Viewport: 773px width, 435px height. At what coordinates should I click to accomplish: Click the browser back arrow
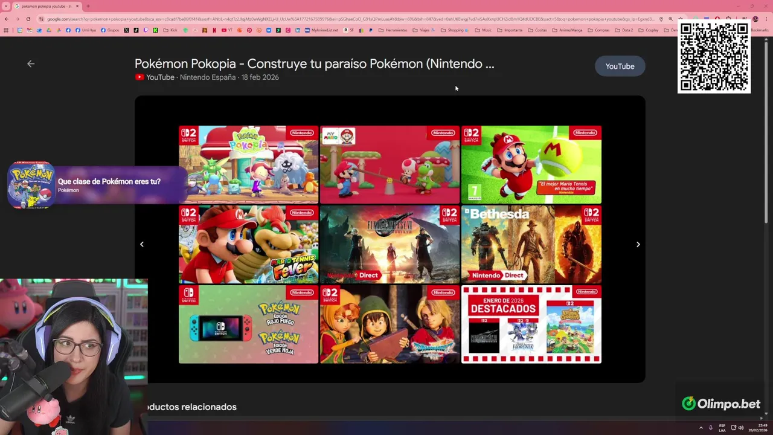coord(7,19)
